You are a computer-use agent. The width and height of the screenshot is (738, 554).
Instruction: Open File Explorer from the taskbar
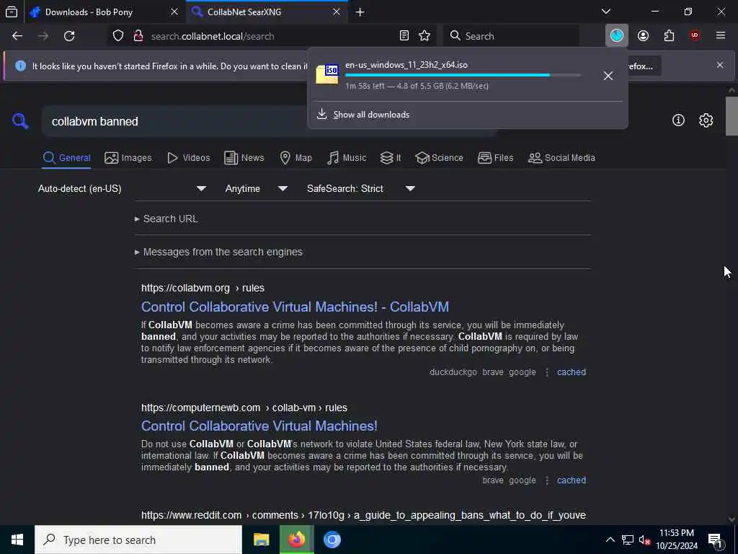(261, 540)
